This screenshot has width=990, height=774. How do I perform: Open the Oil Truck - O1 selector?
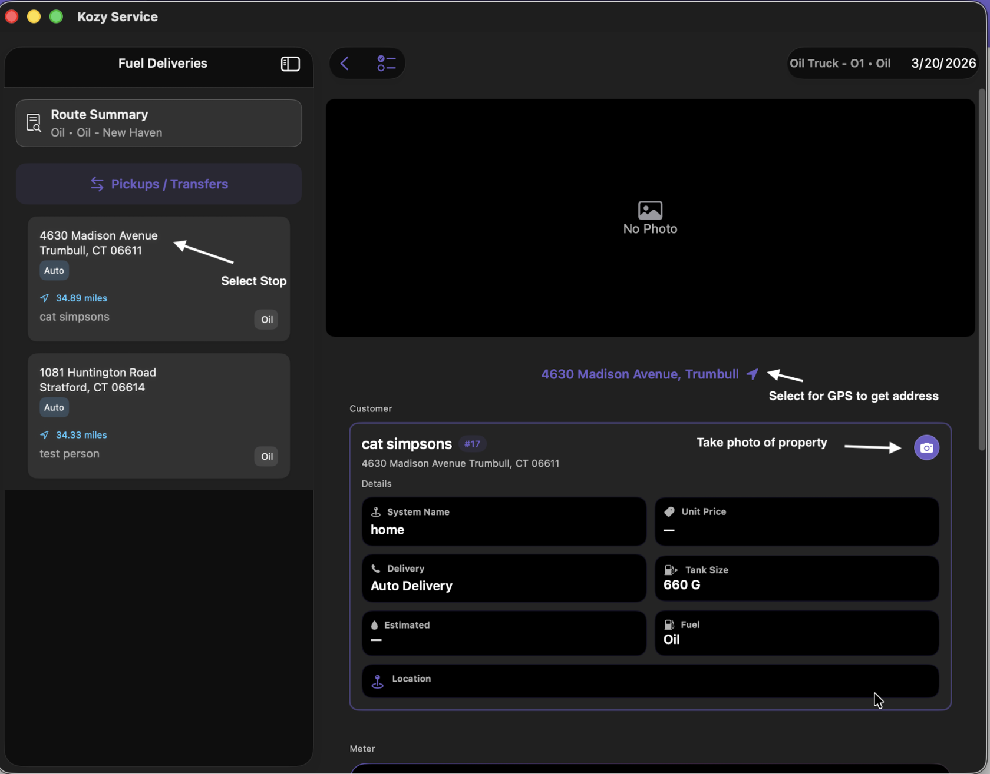tap(840, 64)
